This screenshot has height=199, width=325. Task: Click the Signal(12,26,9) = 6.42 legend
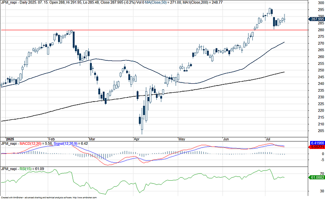click(71, 143)
